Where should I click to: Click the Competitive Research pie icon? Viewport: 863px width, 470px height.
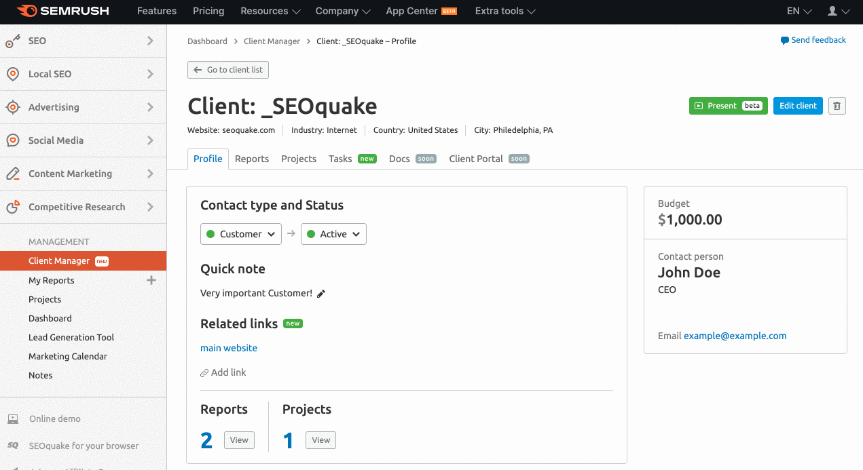coord(13,207)
